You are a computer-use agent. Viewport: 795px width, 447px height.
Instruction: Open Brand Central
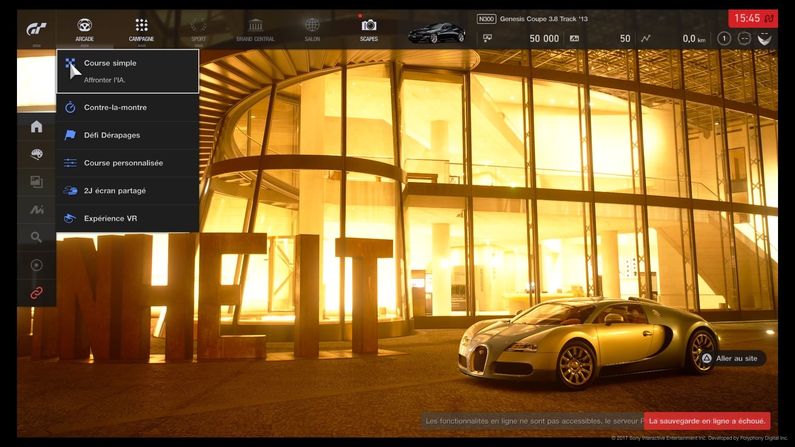point(255,30)
